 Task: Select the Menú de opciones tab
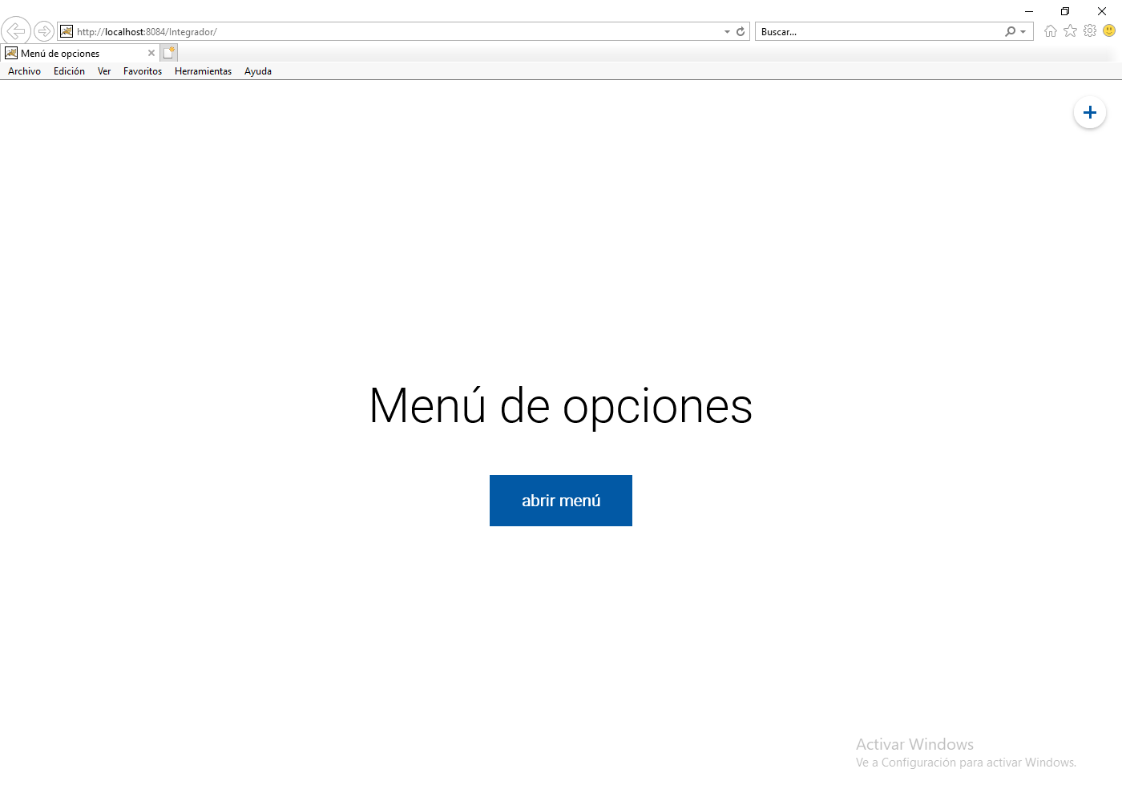pyautogui.click(x=79, y=53)
